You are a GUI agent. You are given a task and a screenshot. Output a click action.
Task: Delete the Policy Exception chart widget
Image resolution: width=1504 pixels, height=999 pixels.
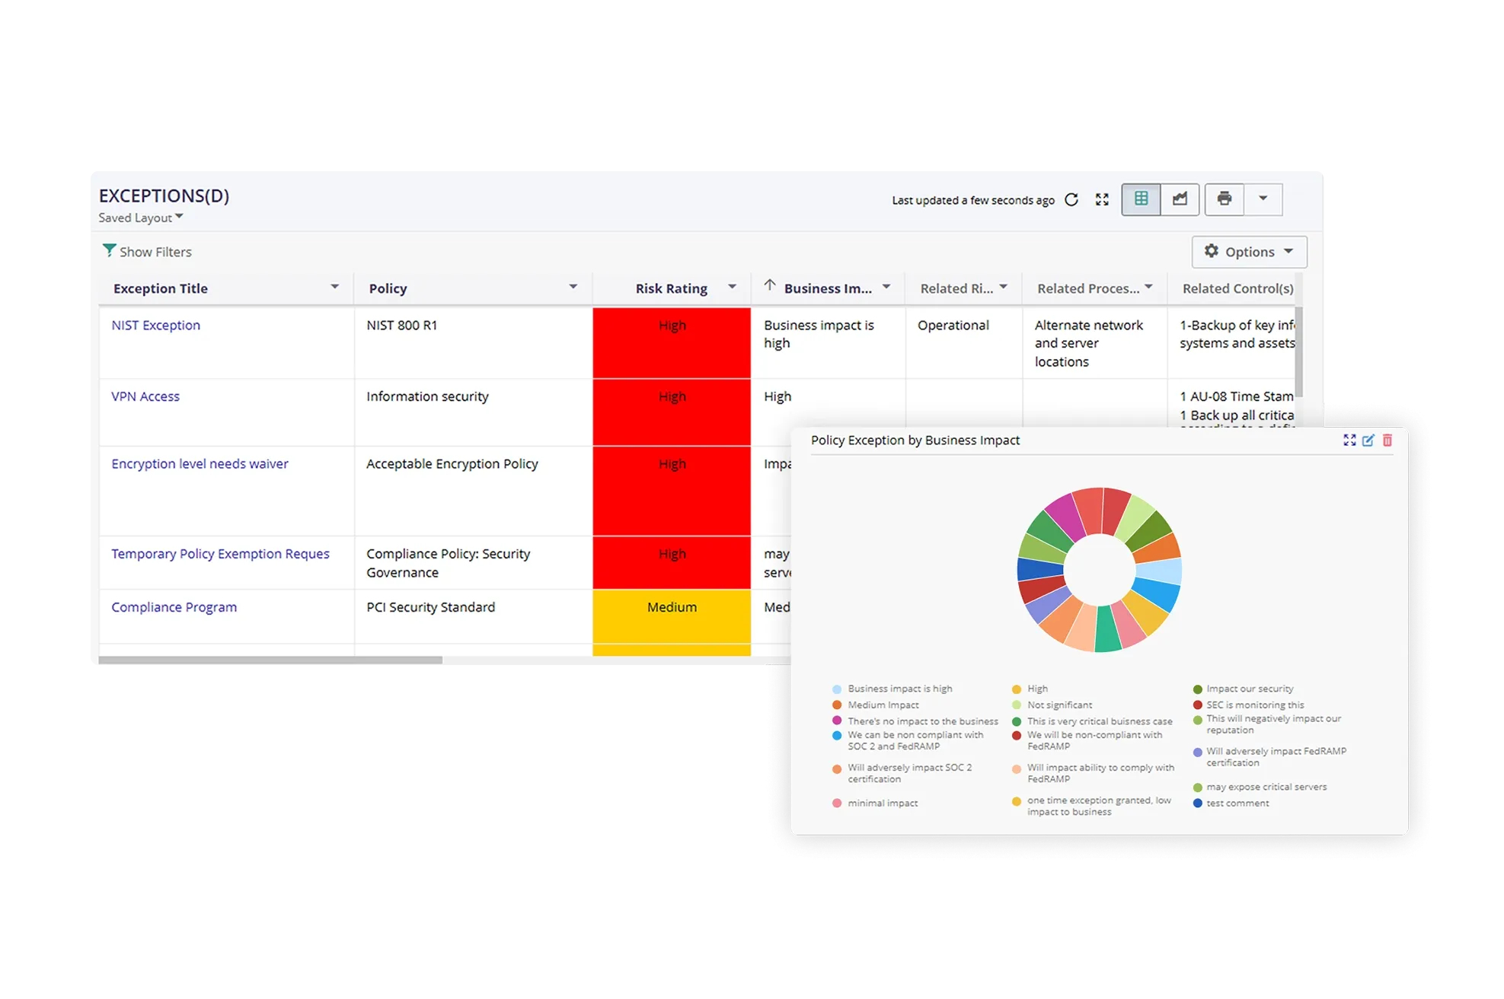1387,440
